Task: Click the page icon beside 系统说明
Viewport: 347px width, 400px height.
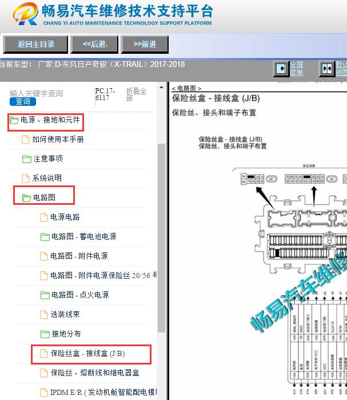Action: (x=26, y=178)
